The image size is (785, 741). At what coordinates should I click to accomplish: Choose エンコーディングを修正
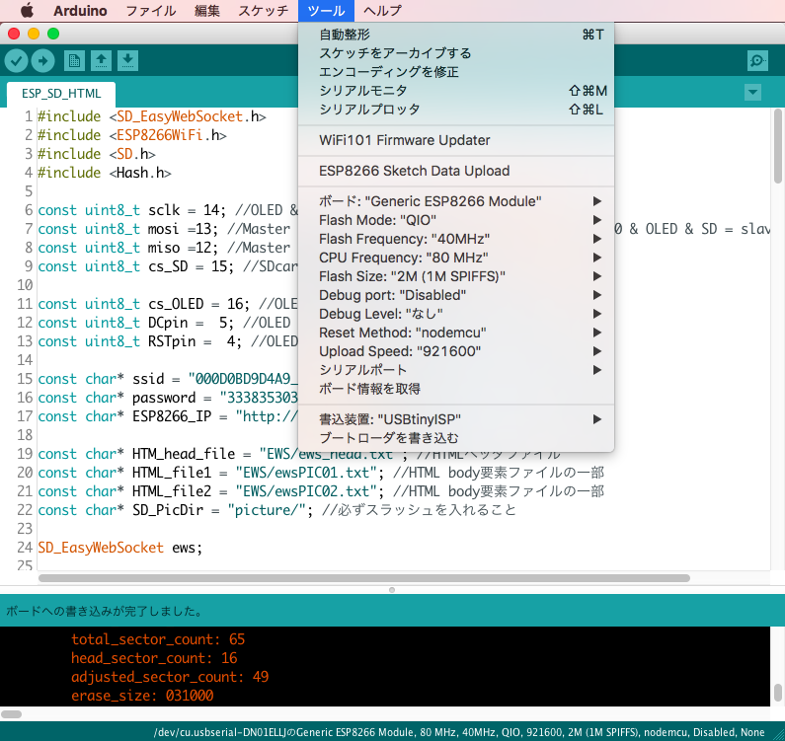(x=456, y=72)
